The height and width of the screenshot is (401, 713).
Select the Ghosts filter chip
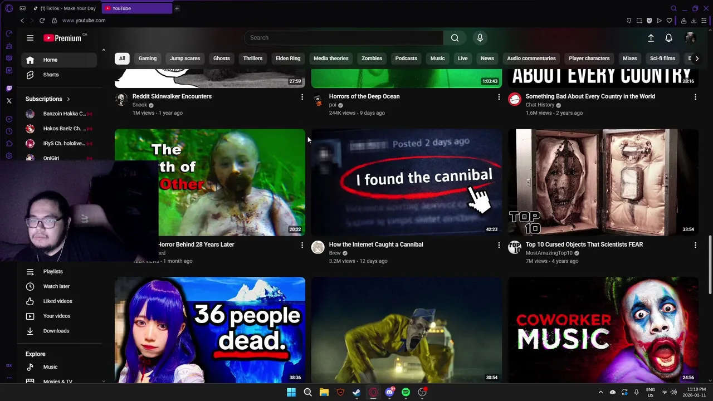pos(222,58)
